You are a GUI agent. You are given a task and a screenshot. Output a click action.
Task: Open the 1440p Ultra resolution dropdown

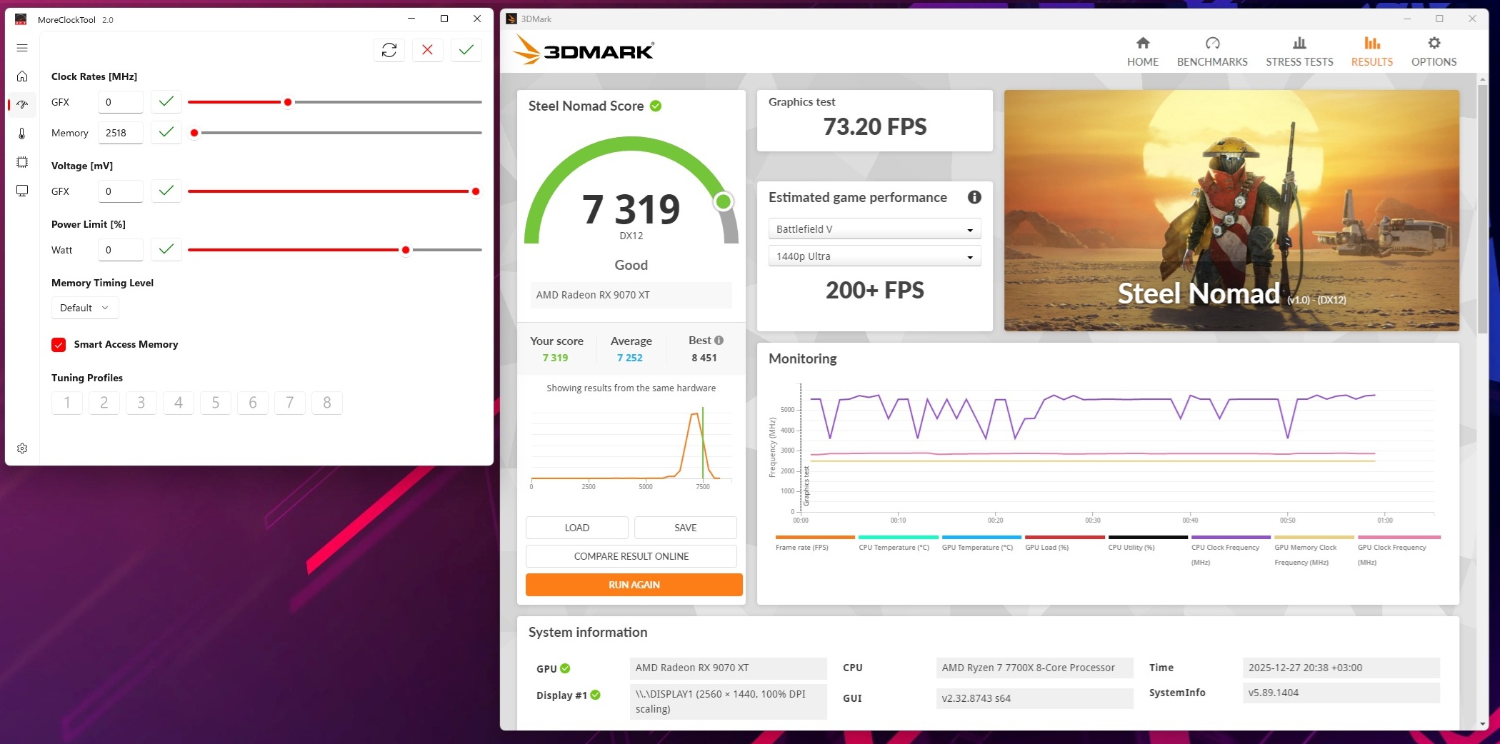pyautogui.click(x=874, y=256)
